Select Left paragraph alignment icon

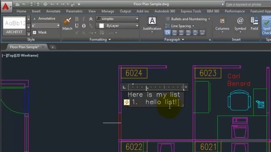point(174,33)
